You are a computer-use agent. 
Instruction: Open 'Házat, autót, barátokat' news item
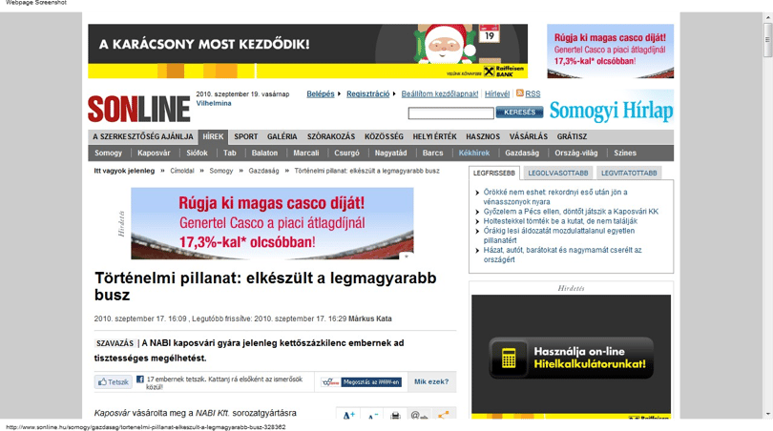[562, 255]
